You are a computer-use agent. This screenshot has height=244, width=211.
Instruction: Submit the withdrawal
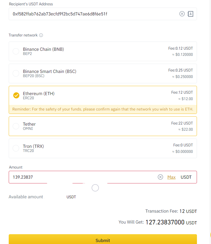103,239
